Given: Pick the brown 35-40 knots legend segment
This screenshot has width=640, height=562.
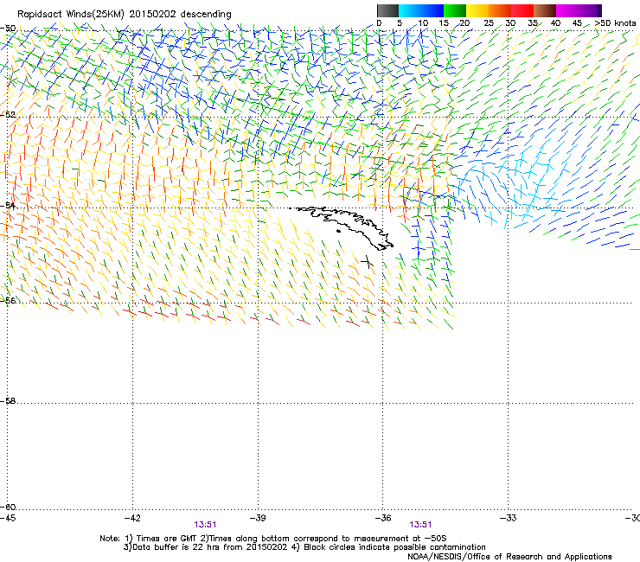Looking at the screenshot, I should click(x=545, y=10).
